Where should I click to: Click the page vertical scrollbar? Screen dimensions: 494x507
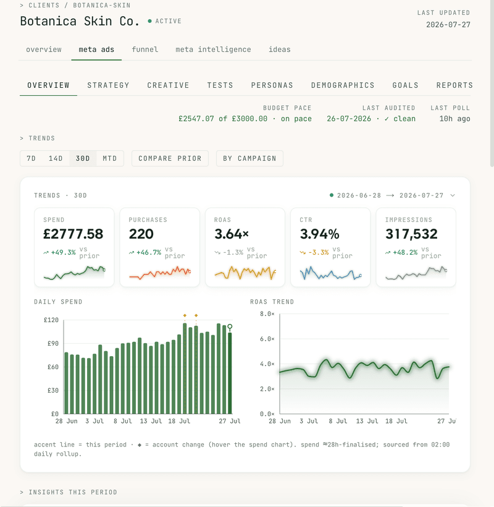(x=492, y=84)
